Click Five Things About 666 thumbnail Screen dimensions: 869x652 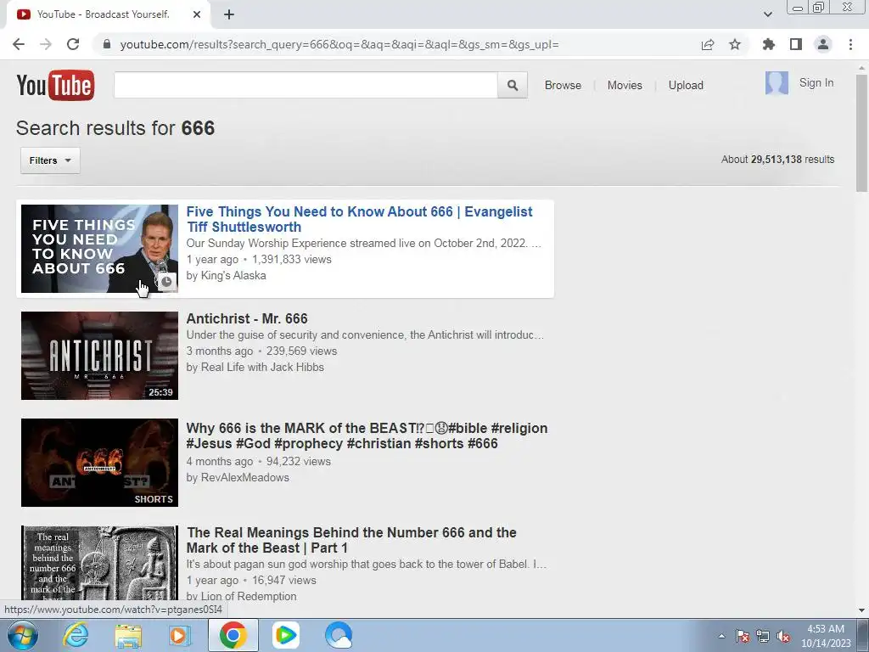pyautogui.click(x=100, y=249)
